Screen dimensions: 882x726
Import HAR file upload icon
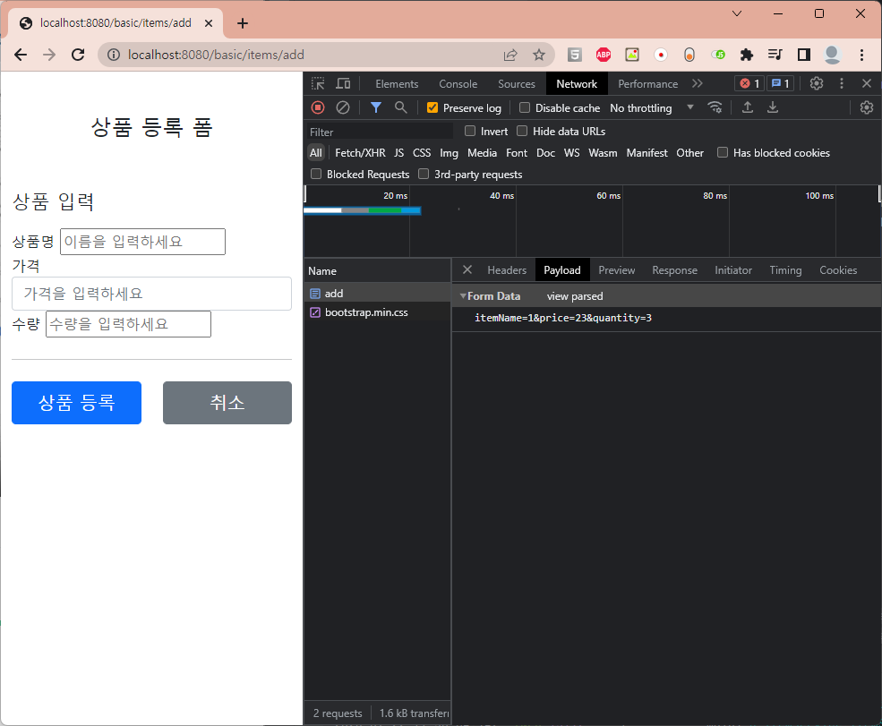748,107
